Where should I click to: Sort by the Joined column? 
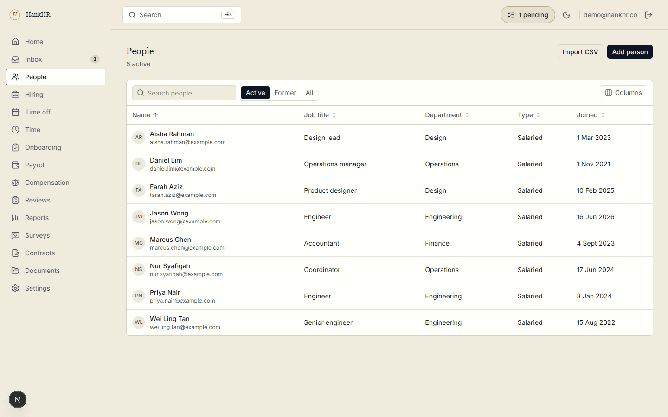click(591, 115)
